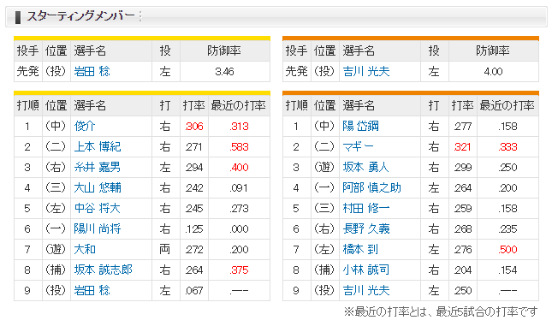
Task: Click recent average .500 for 橋本 到
Action: [507, 249]
